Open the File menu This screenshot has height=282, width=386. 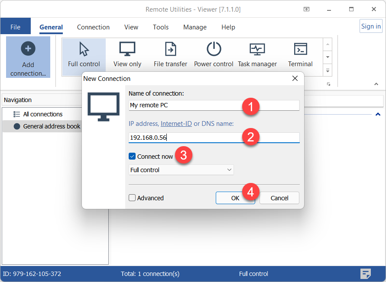tap(15, 27)
